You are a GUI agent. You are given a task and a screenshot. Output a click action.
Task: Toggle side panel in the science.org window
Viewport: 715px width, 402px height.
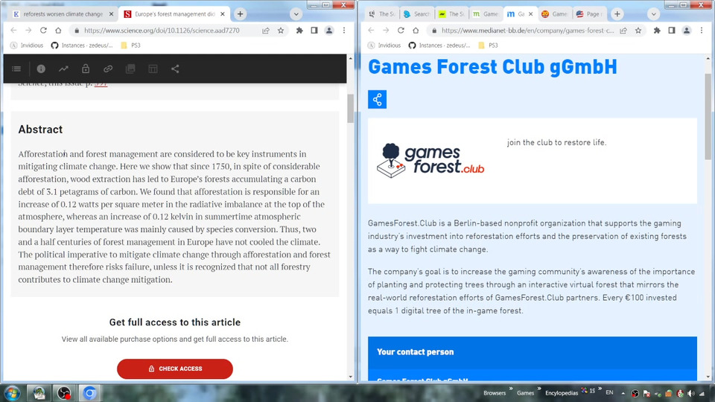click(x=314, y=31)
